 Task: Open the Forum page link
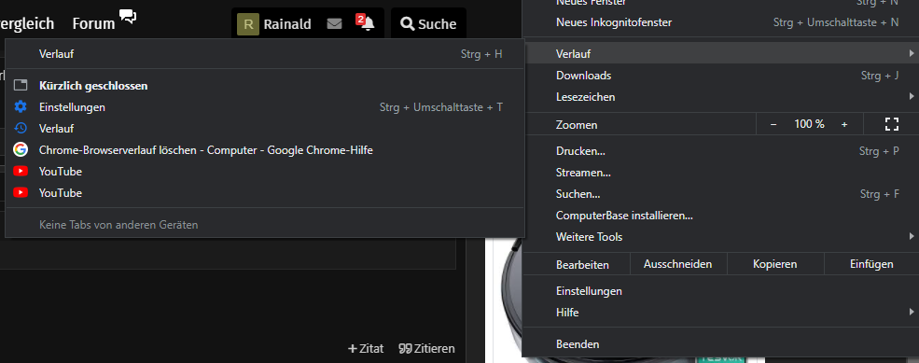click(x=93, y=23)
